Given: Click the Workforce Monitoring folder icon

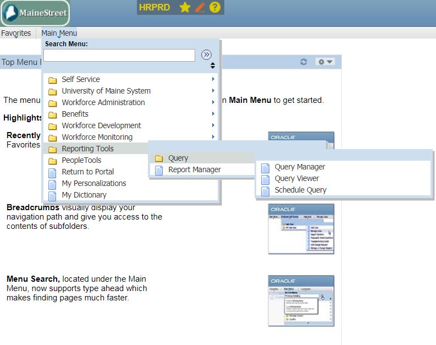Looking at the screenshot, I should 53,138.
